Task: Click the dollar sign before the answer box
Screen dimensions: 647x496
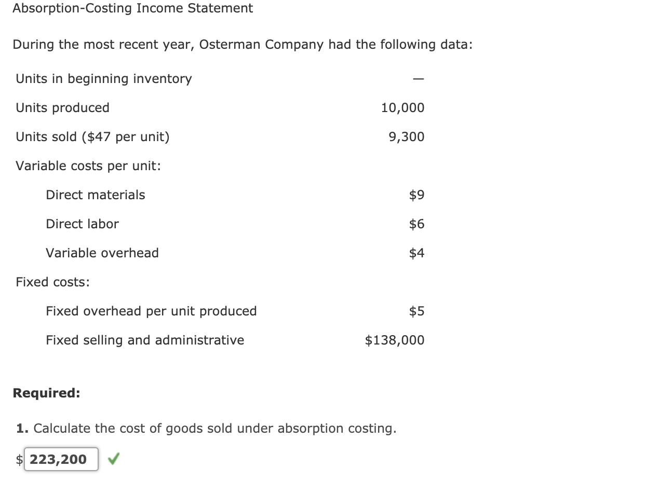Action: pos(19,460)
